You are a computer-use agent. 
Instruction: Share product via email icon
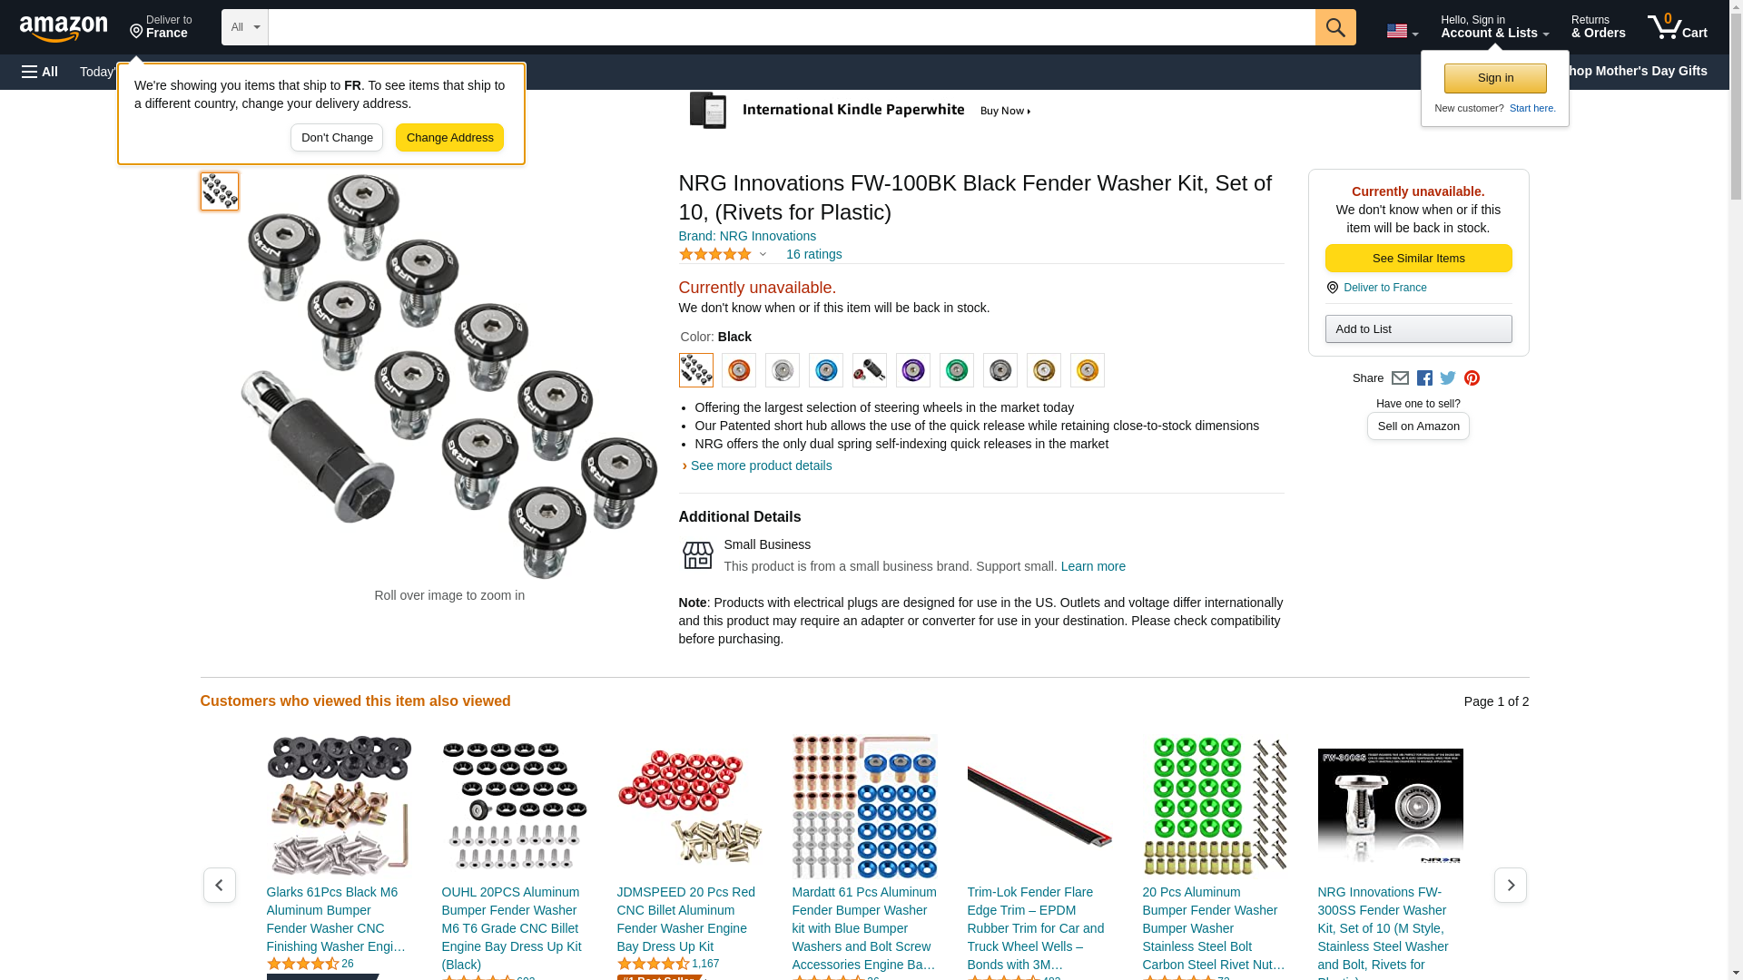(x=1400, y=378)
